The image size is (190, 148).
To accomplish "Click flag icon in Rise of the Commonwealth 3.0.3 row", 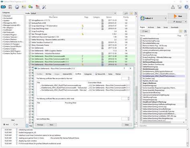I will pyautogui.click(x=83, y=59).
